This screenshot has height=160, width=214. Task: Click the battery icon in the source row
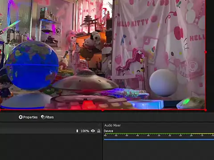77,131
